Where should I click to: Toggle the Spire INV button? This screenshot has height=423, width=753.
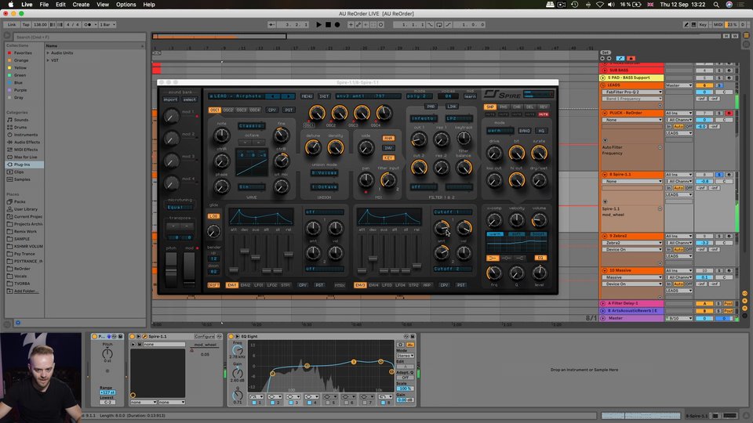click(x=388, y=148)
